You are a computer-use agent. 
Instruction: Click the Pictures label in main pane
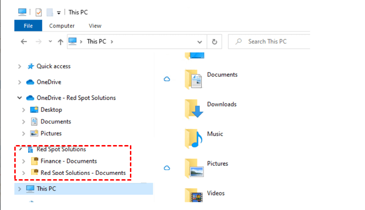[x=217, y=164]
